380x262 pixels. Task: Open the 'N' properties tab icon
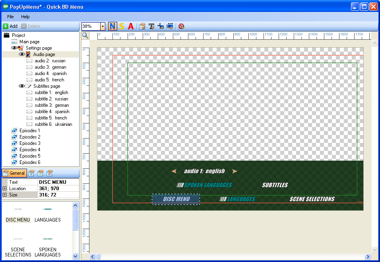(x=31, y=173)
